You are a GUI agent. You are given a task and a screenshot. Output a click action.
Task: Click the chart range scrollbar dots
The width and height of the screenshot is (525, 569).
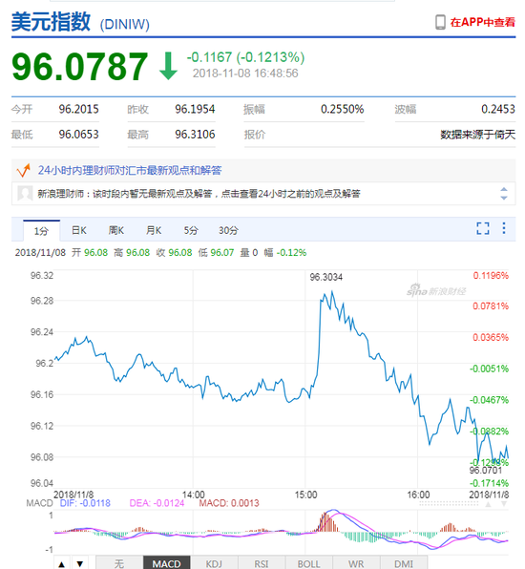click(x=449, y=504)
